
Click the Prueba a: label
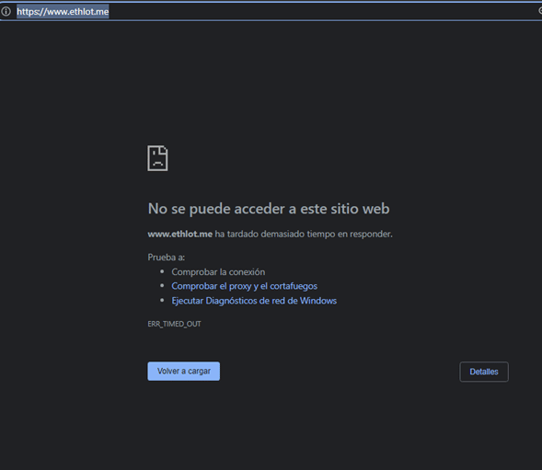tap(167, 258)
